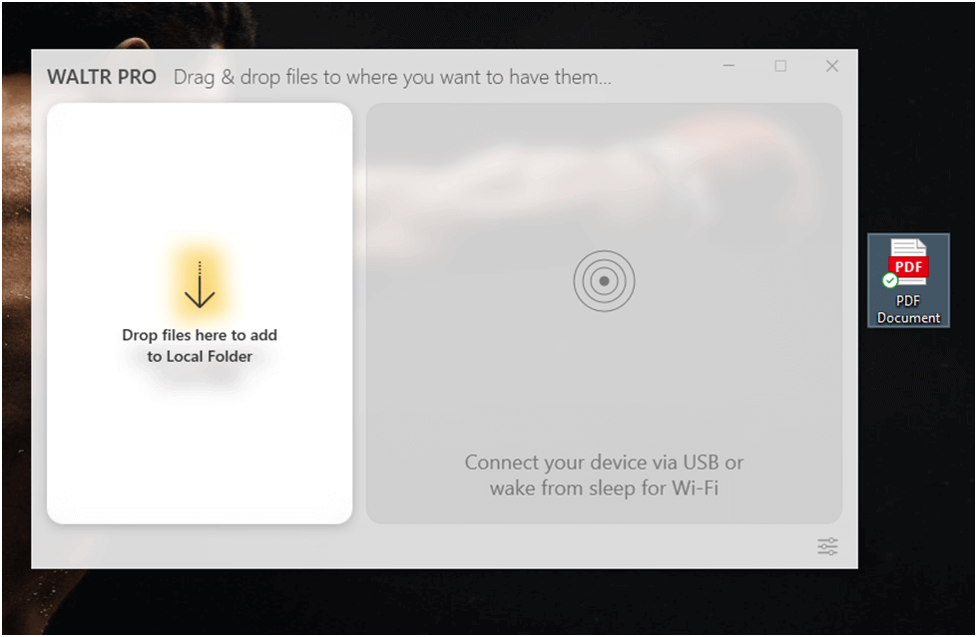Open the settings sliders icon
The image size is (977, 637).
coord(827,546)
